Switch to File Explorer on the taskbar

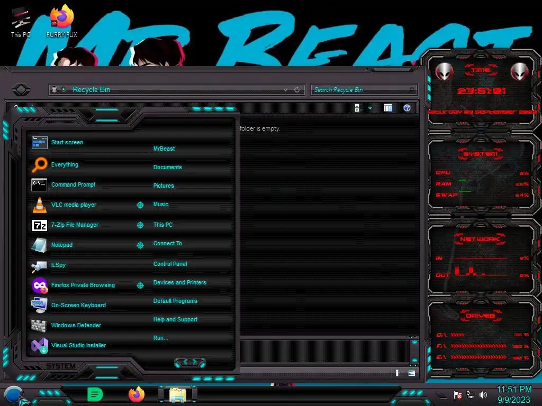(x=178, y=394)
